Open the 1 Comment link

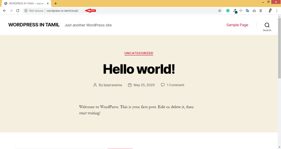tap(175, 85)
